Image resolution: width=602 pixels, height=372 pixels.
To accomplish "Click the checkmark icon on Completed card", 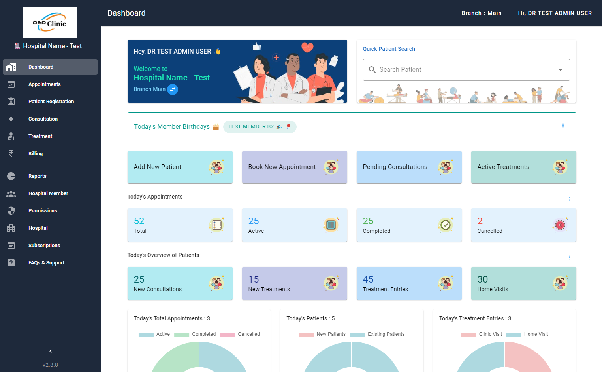I will (446, 225).
